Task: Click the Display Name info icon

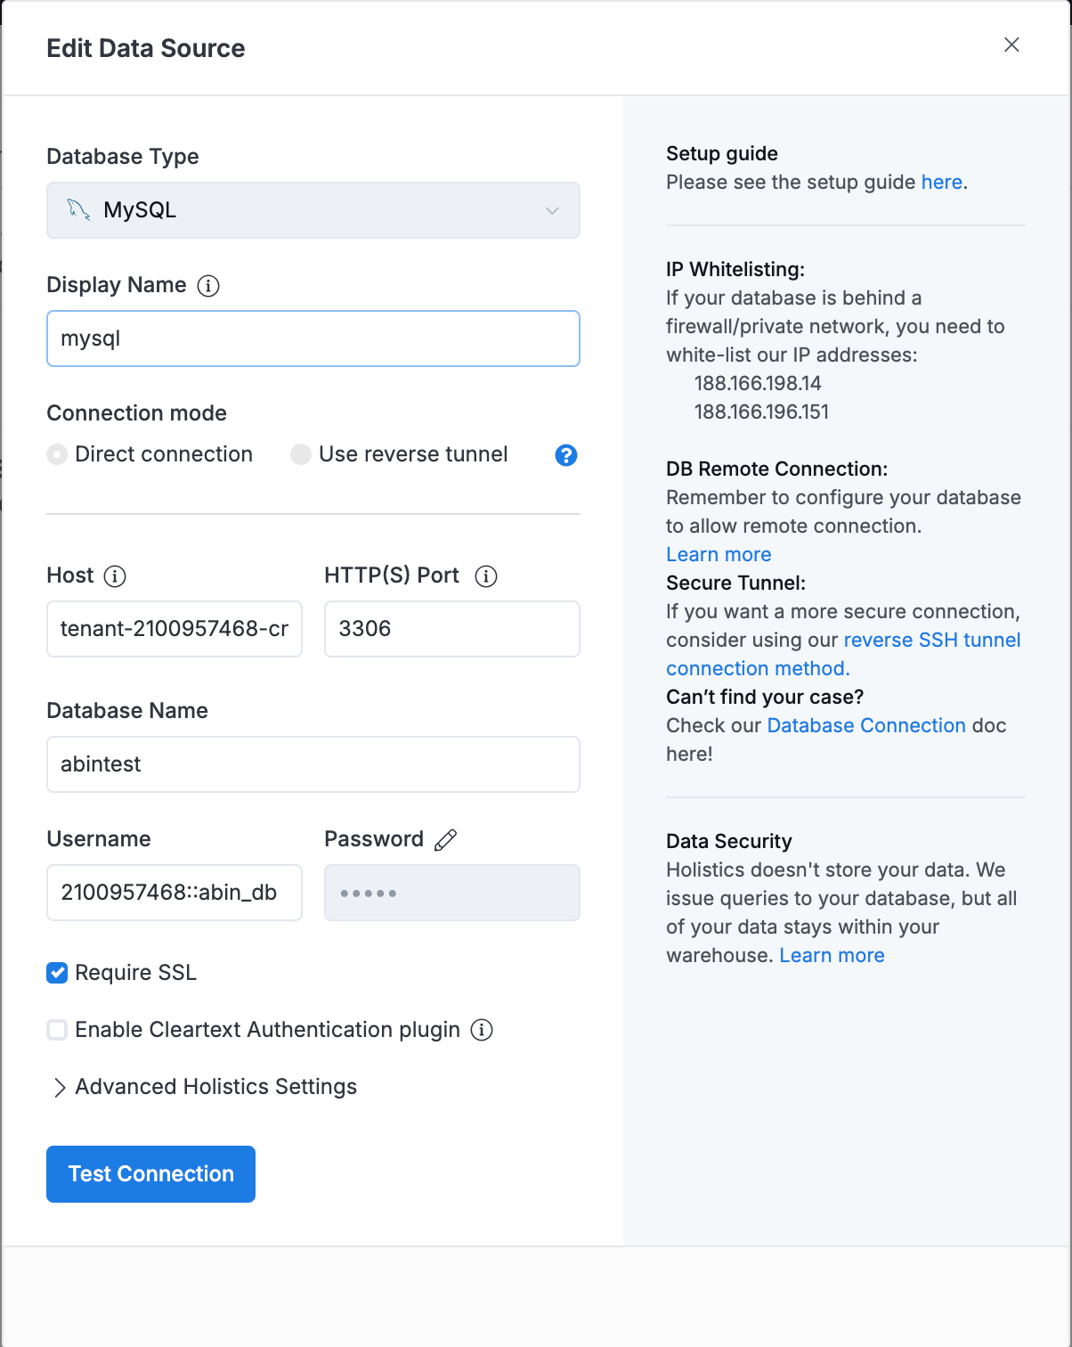Action: [208, 286]
